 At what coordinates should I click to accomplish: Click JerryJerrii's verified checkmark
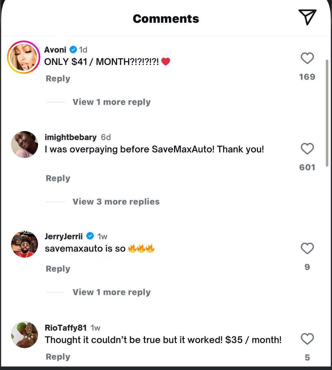click(90, 236)
